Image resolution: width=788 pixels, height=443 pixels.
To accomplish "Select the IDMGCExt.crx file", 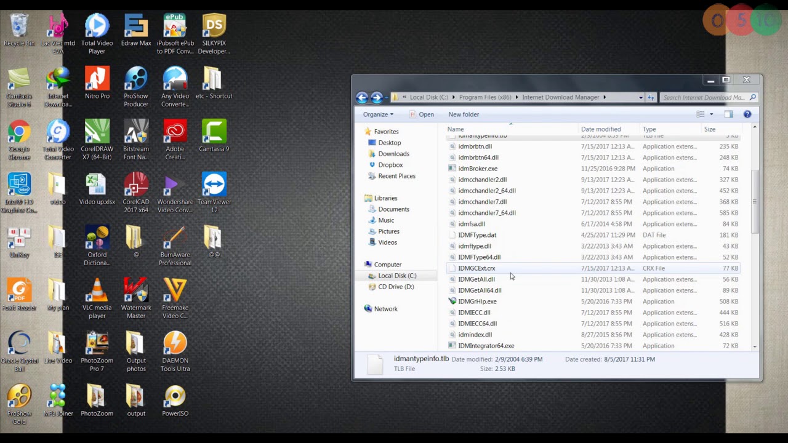I will click(x=592, y=268).
